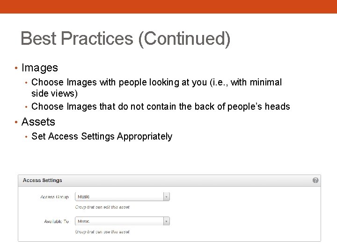Image resolution: width=337 pixels, height=252 pixels.
Task: Select the Best Practices (Continued) title
Action: pyautogui.click(x=125, y=38)
